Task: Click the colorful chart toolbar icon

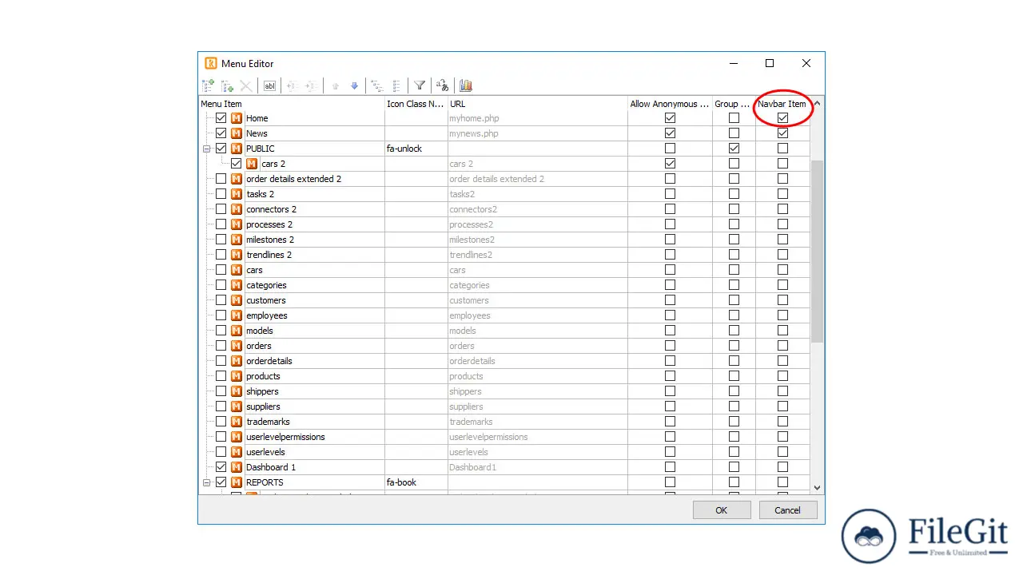Action: click(x=466, y=85)
